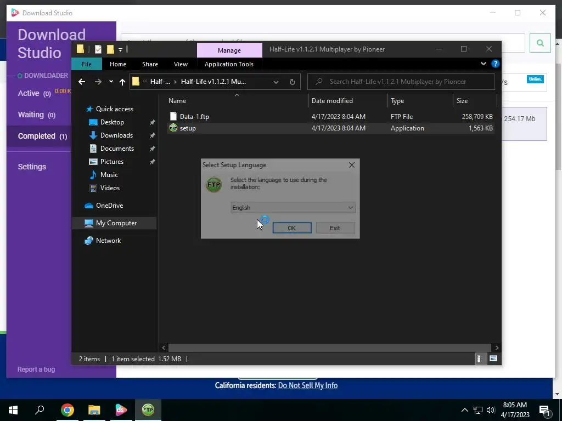Show Waiting downloads in Download Studio

[x=37, y=115]
